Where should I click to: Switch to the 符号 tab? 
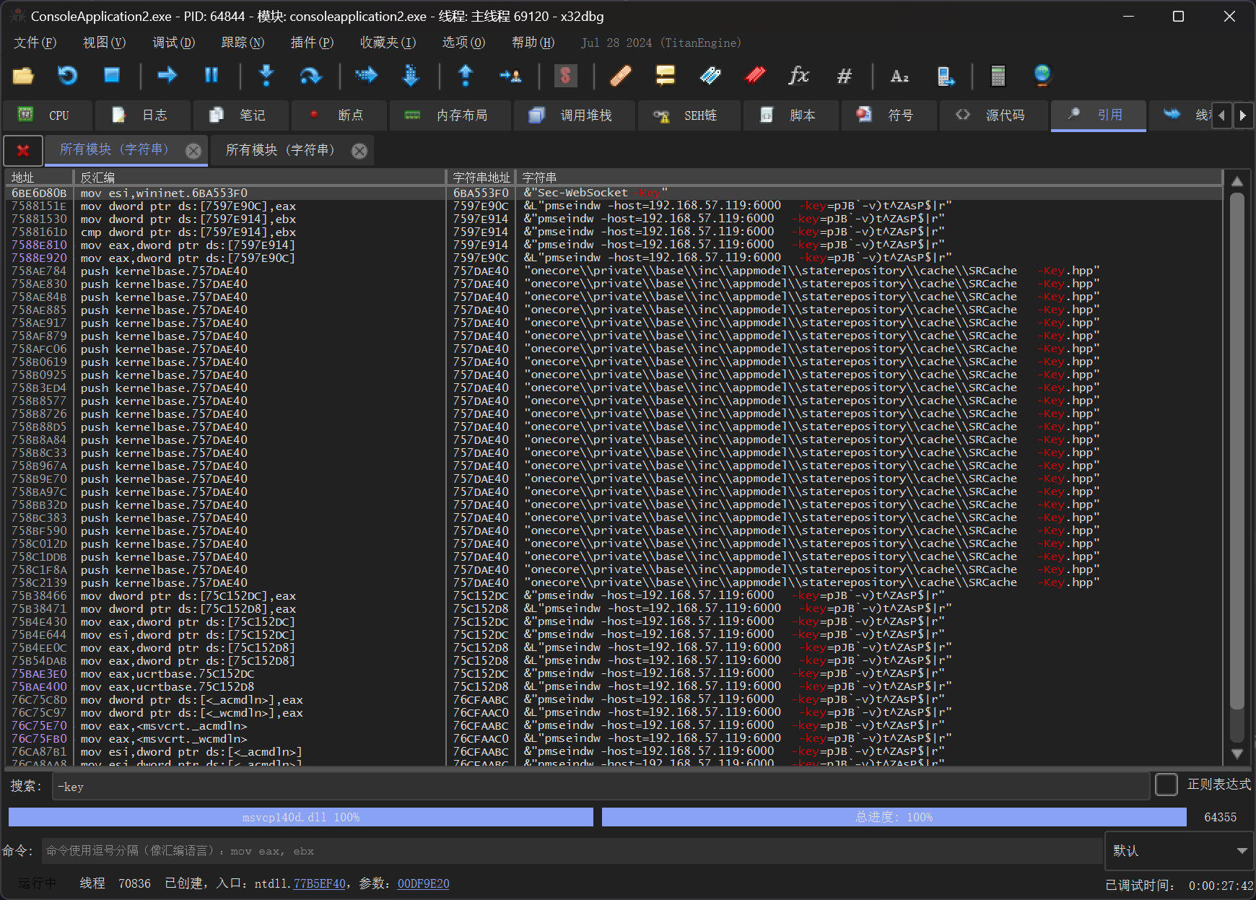coord(889,115)
